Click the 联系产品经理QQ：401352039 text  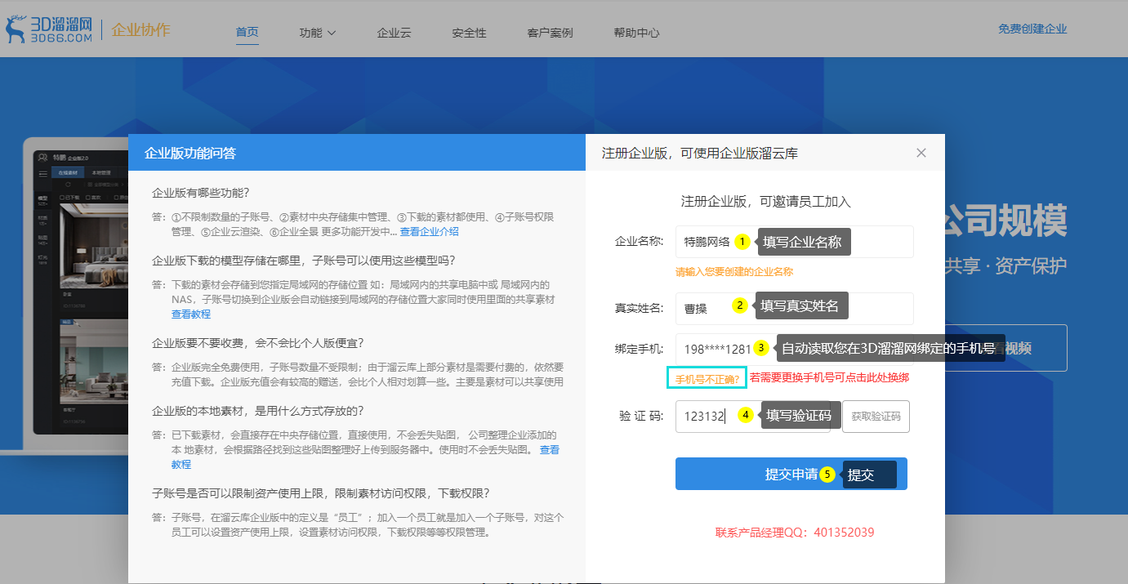[x=795, y=533]
